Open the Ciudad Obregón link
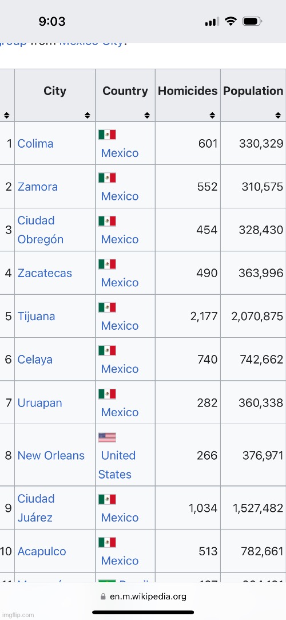 click(40, 230)
